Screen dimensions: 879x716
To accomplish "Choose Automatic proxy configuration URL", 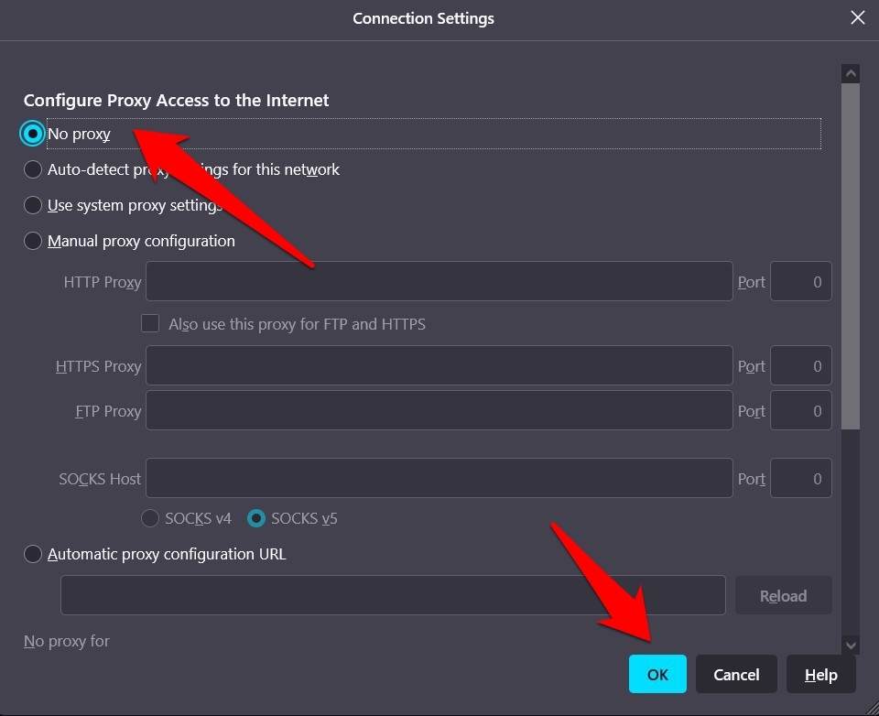I will click(x=33, y=553).
